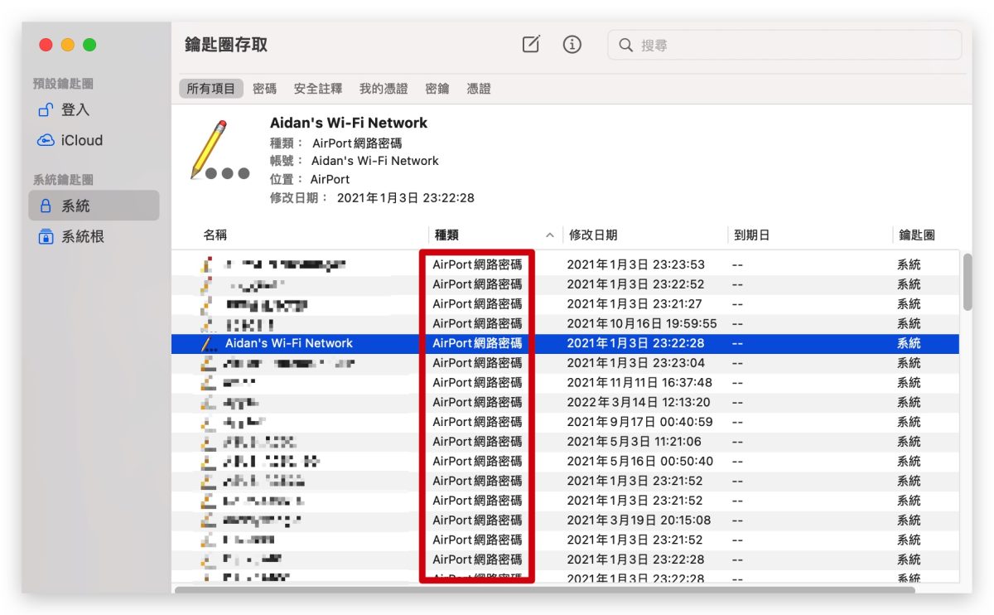
Task: Select row dated 2021年1月3日 23:22:52
Action: point(565,284)
